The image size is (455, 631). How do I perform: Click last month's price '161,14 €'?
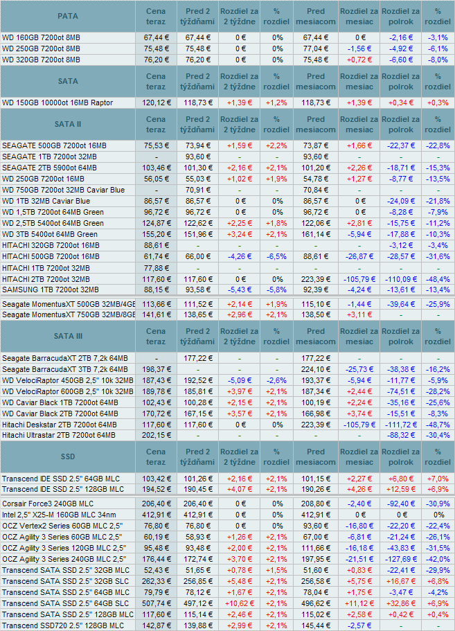(x=316, y=234)
